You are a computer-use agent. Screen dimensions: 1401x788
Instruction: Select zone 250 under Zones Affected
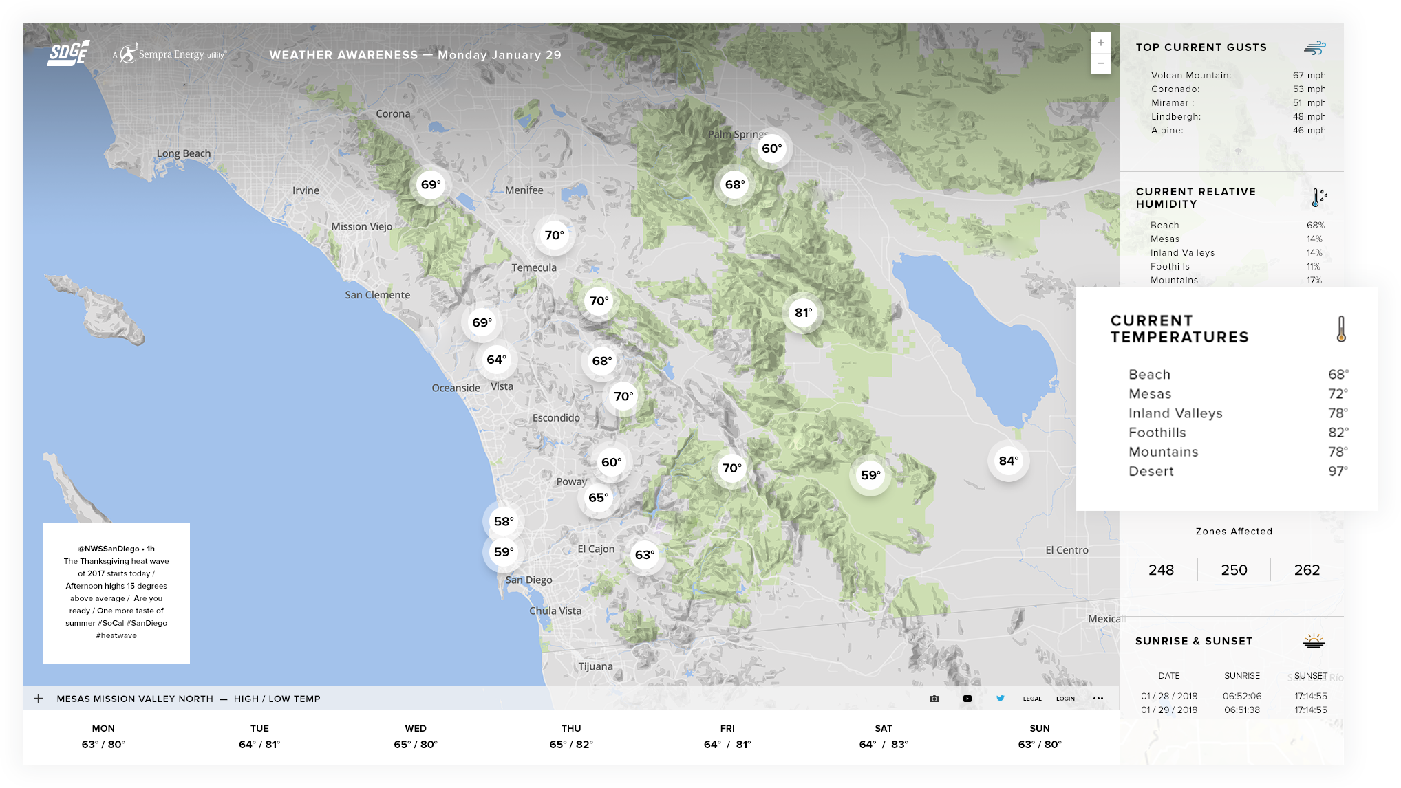1234,570
